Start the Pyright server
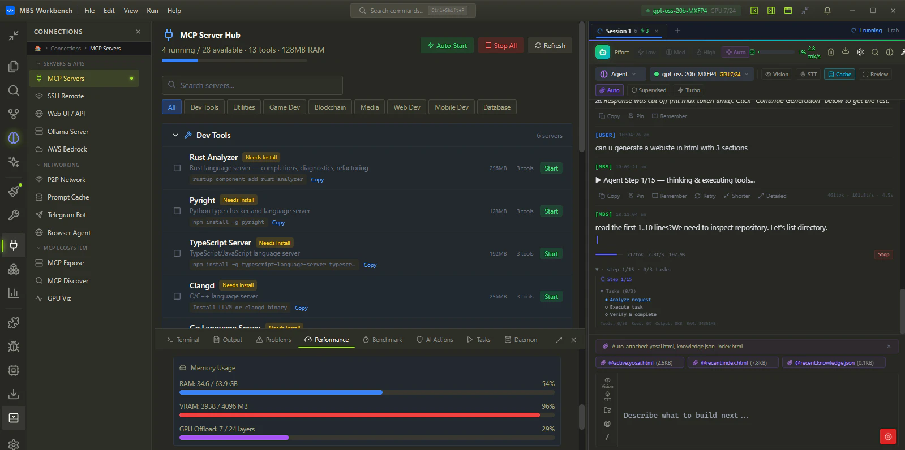905x450 pixels. point(551,211)
